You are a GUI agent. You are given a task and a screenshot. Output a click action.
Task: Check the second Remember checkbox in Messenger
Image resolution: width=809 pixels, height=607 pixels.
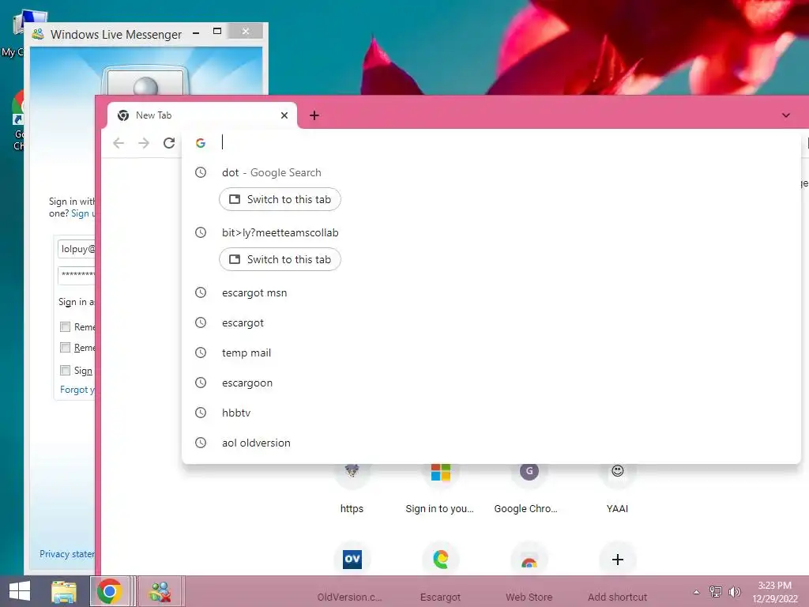pyautogui.click(x=65, y=348)
